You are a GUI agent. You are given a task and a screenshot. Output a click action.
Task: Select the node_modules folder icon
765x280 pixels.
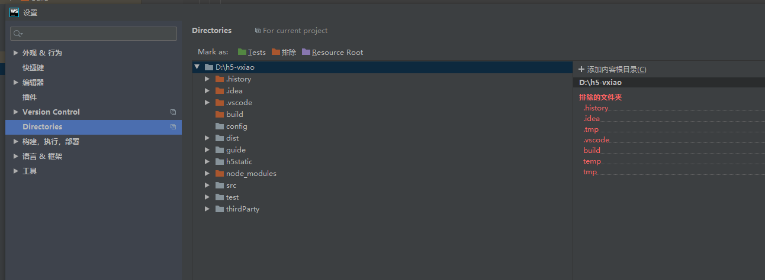[x=220, y=174]
